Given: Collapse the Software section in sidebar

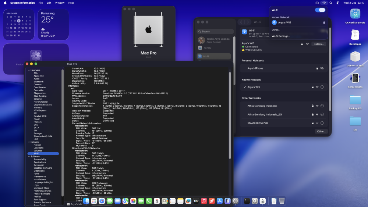Looking at the screenshot, I should click(x=29, y=156).
